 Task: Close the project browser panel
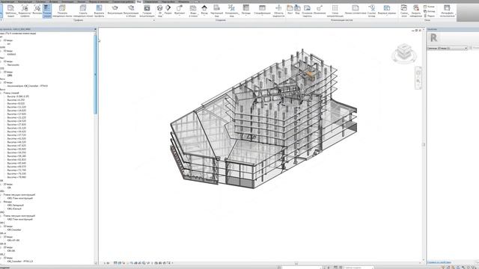click(95, 29)
